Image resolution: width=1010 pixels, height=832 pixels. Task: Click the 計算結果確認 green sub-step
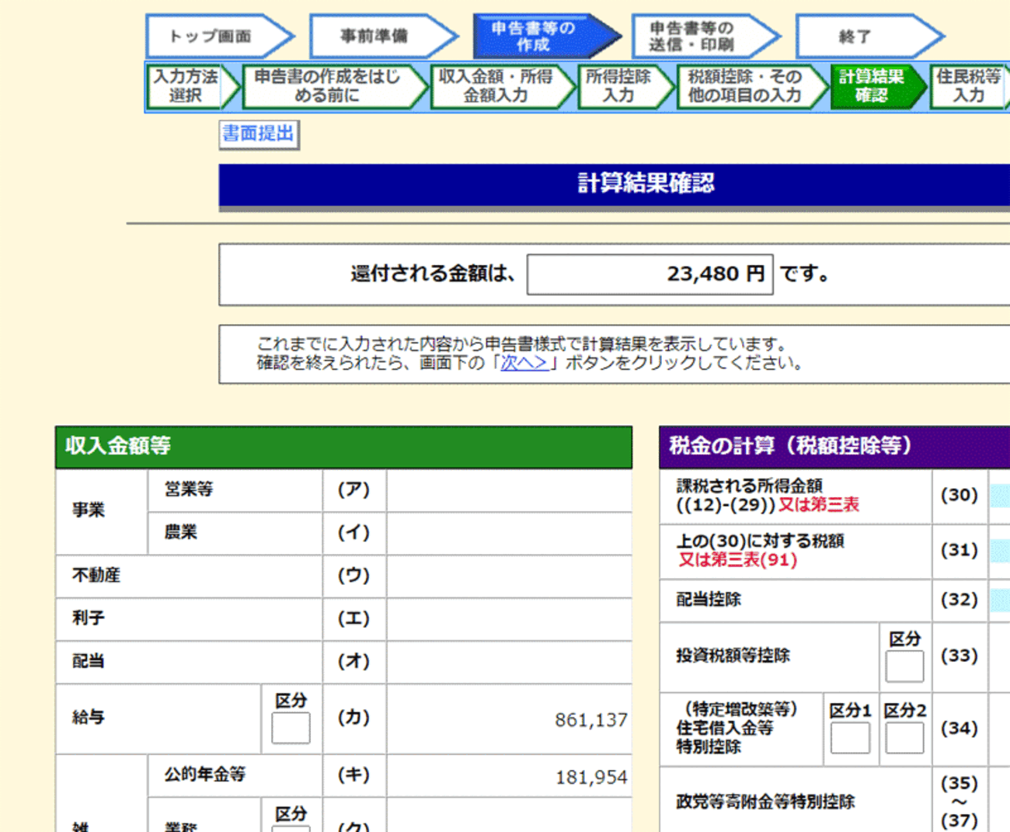(x=872, y=86)
